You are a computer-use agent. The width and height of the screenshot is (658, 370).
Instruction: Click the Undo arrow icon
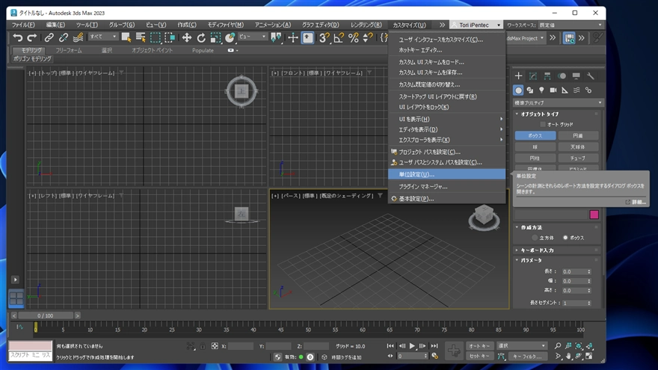tap(18, 38)
